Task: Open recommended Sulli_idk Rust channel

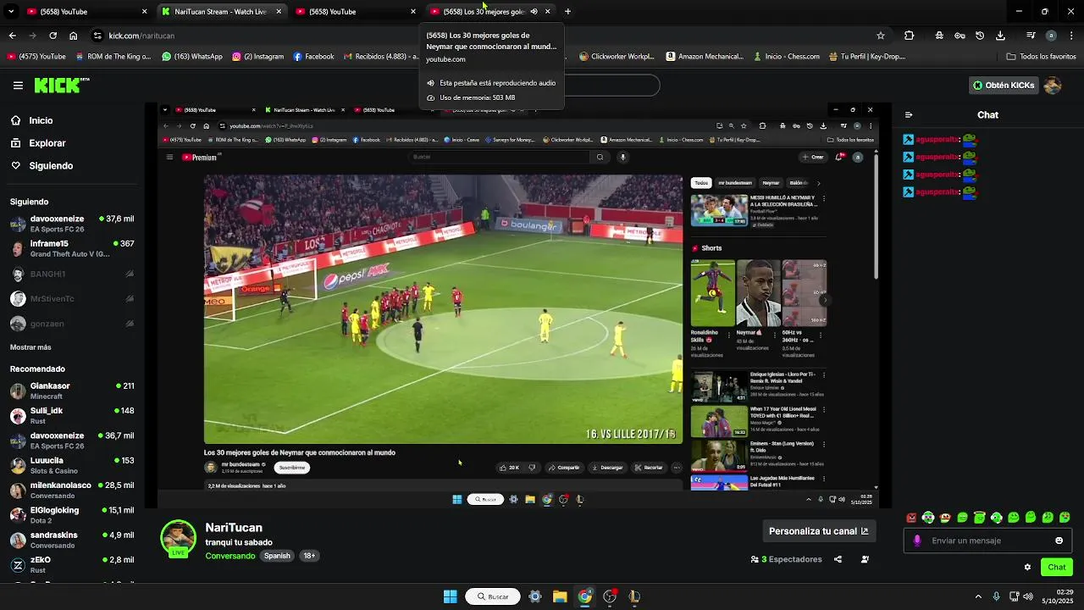Action: coord(72,415)
